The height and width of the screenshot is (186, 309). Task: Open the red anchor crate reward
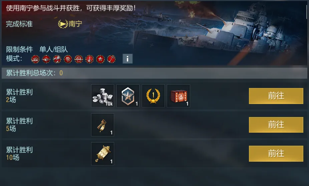point(178,96)
